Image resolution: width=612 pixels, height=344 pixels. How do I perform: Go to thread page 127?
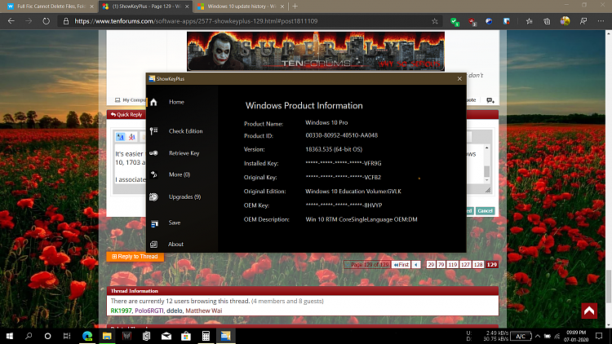pyautogui.click(x=465, y=264)
